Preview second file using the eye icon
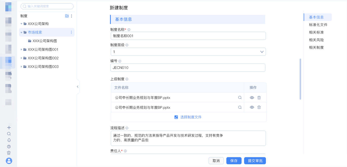The image size is (347, 167). click(x=252, y=107)
